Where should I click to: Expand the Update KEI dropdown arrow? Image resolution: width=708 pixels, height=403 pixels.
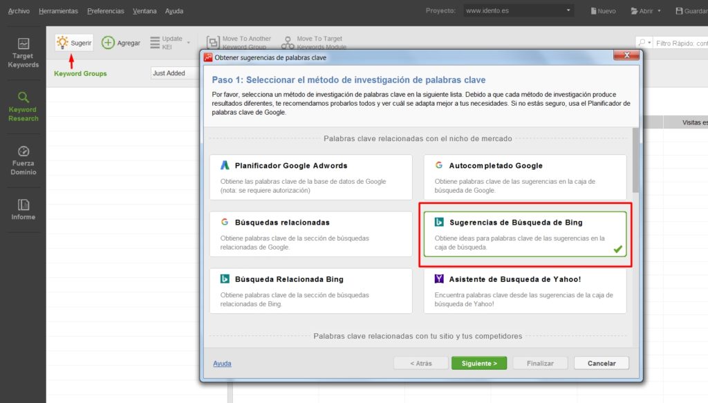(x=188, y=43)
